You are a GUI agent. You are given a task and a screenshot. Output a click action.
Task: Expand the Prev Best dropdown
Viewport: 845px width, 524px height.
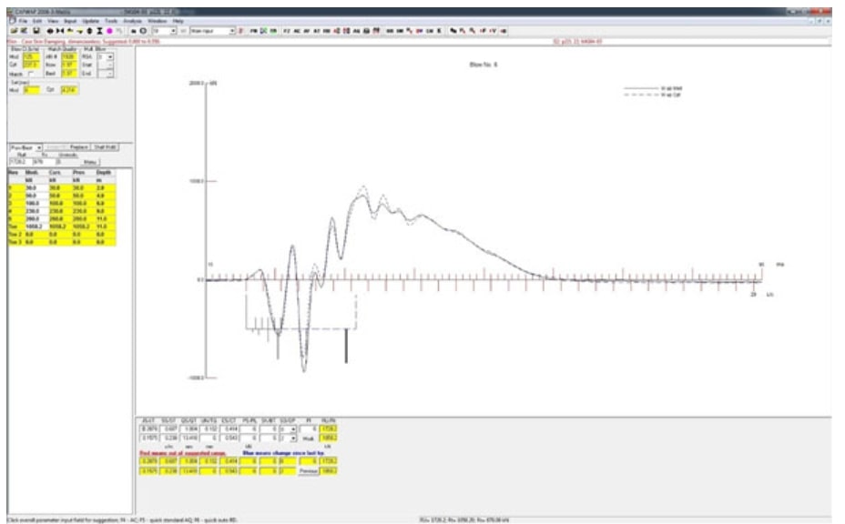[x=39, y=146]
